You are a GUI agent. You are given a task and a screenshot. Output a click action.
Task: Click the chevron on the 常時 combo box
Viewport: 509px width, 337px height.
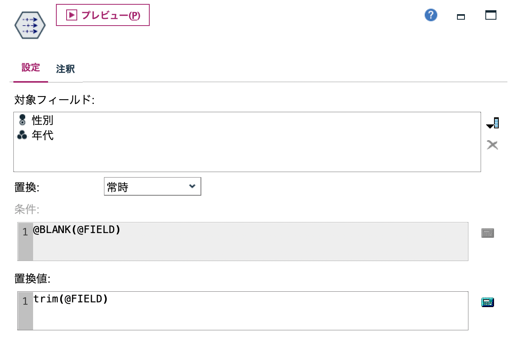pyautogui.click(x=193, y=186)
